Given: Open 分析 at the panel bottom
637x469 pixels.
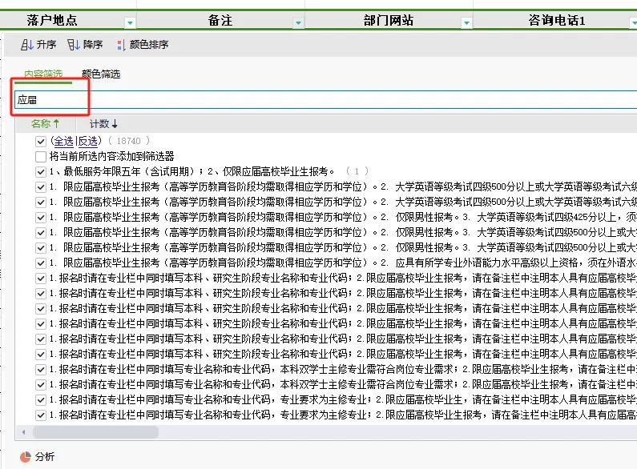Looking at the screenshot, I should point(45,457).
